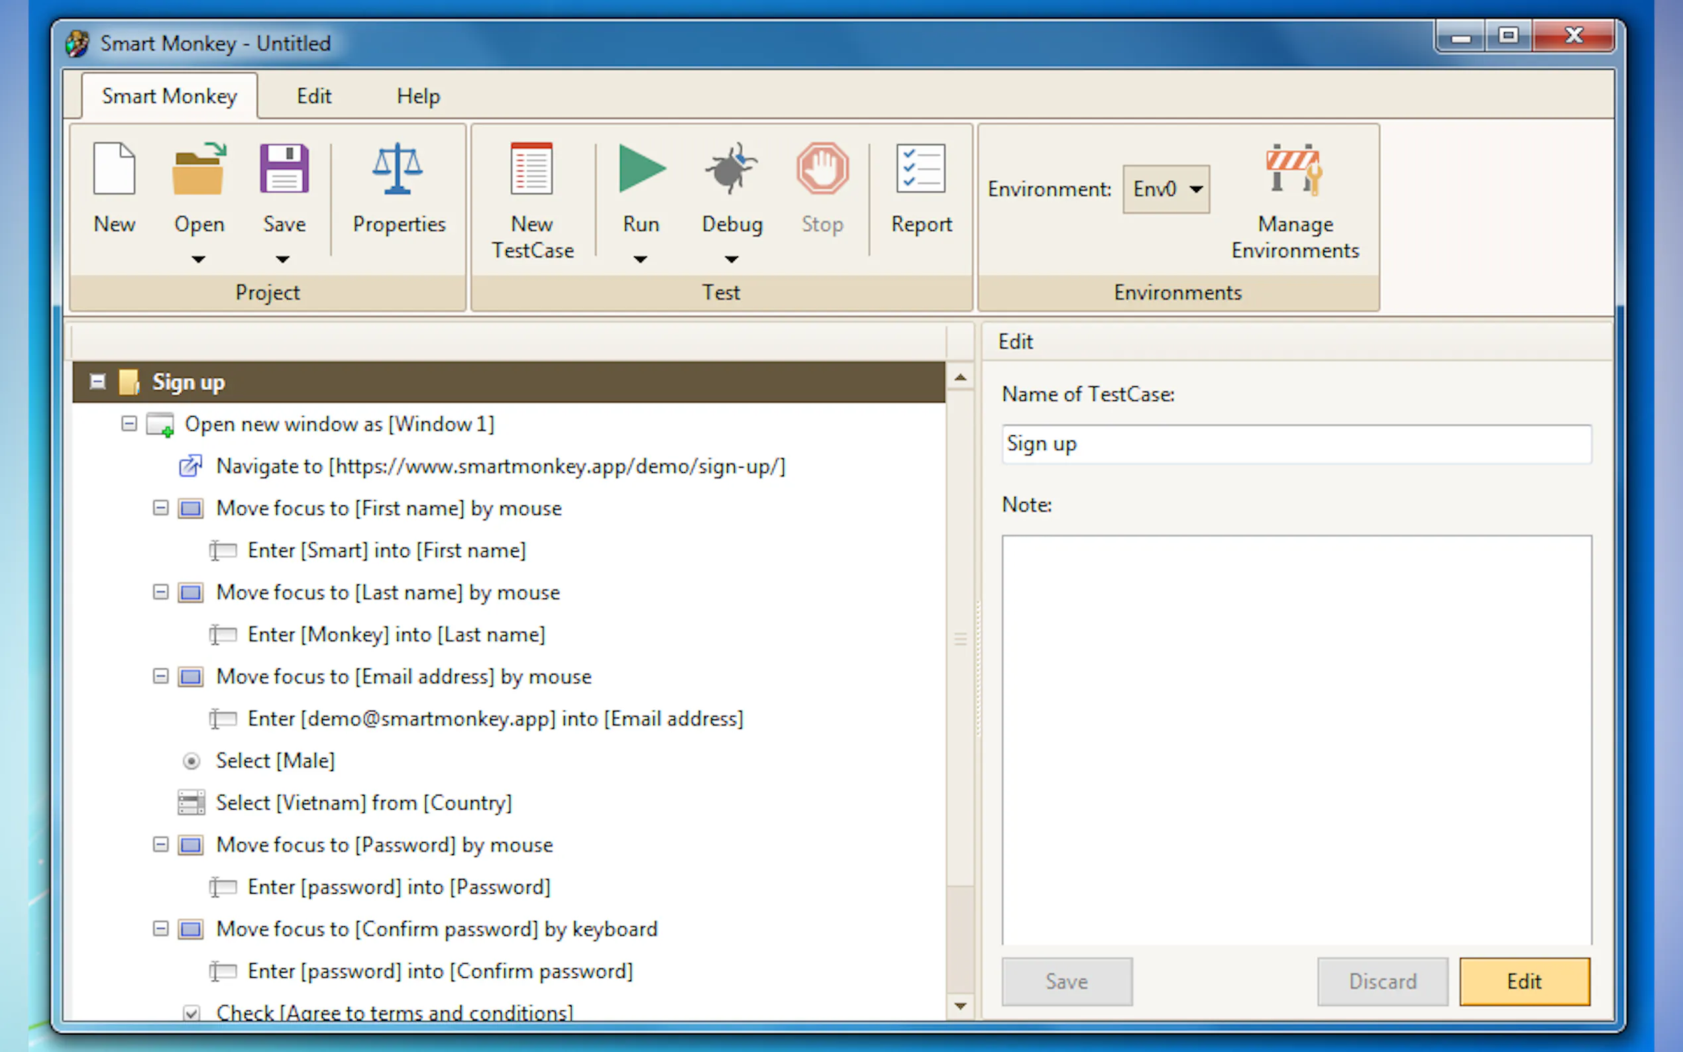Image resolution: width=1683 pixels, height=1052 pixels.
Task: Select Check [Agree to terms and conditions] step
Action: click(x=394, y=1013)
